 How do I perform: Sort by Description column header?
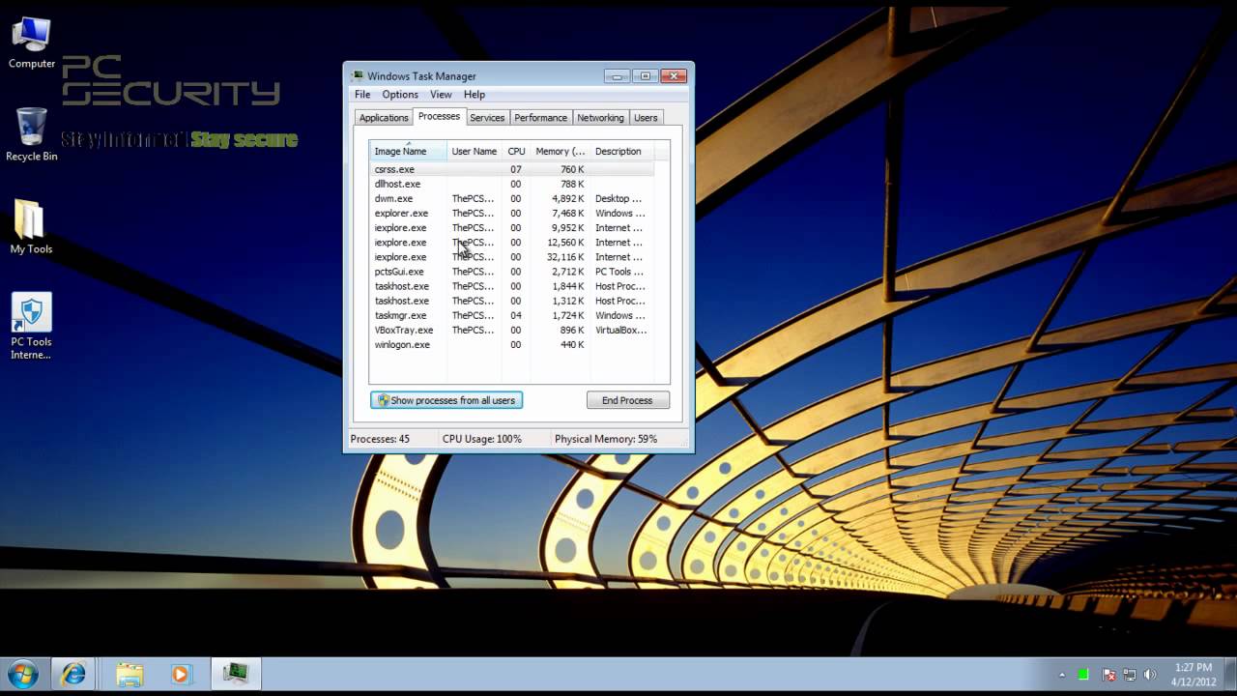point(621,151)
